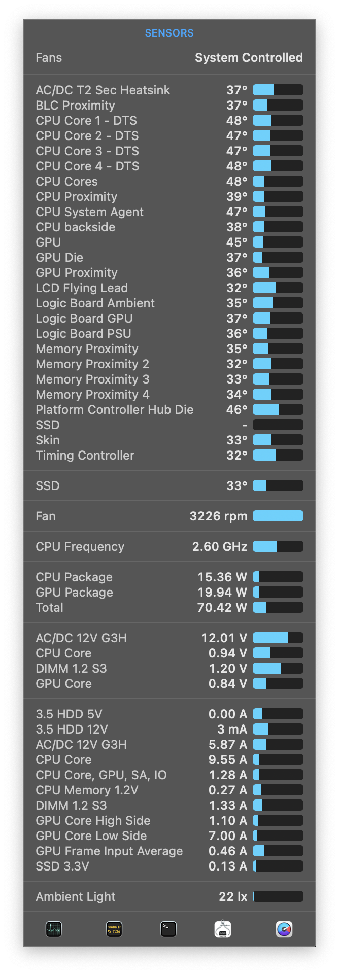The height and width of the screenshot is (974, 339).
Task: Click the AC/DC 12V G3H voltage bar
Action: point(278,638)
